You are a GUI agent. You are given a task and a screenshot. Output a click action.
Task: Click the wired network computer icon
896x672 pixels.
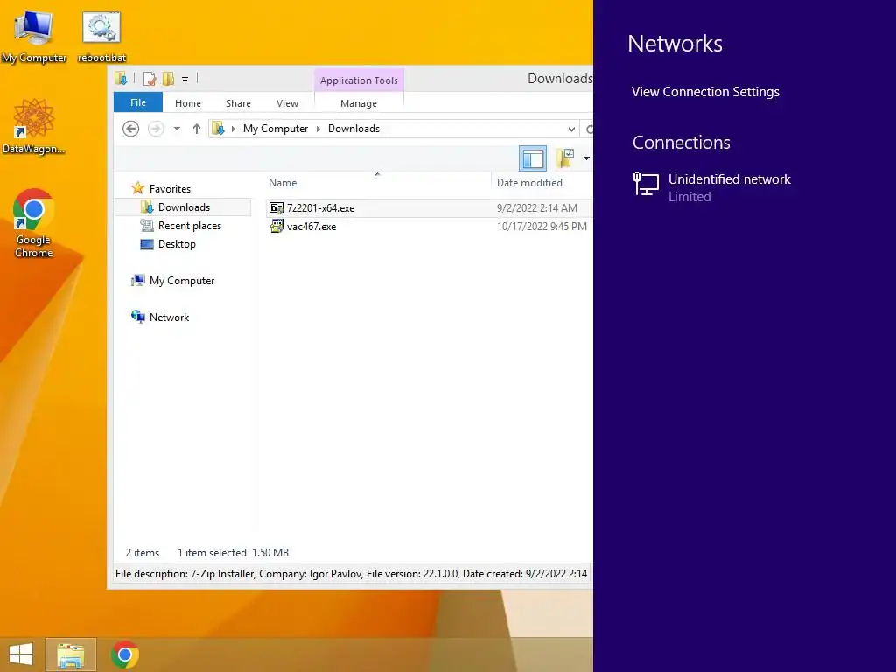pos(647,185)
